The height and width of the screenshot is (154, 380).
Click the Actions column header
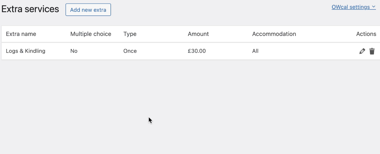tap(366, 34)
